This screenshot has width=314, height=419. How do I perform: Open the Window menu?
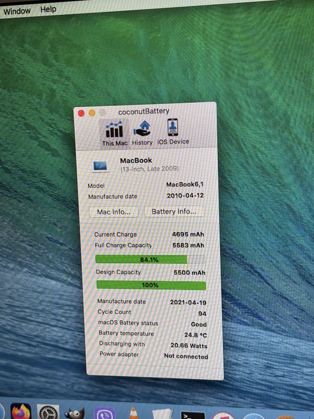[17, 11]
